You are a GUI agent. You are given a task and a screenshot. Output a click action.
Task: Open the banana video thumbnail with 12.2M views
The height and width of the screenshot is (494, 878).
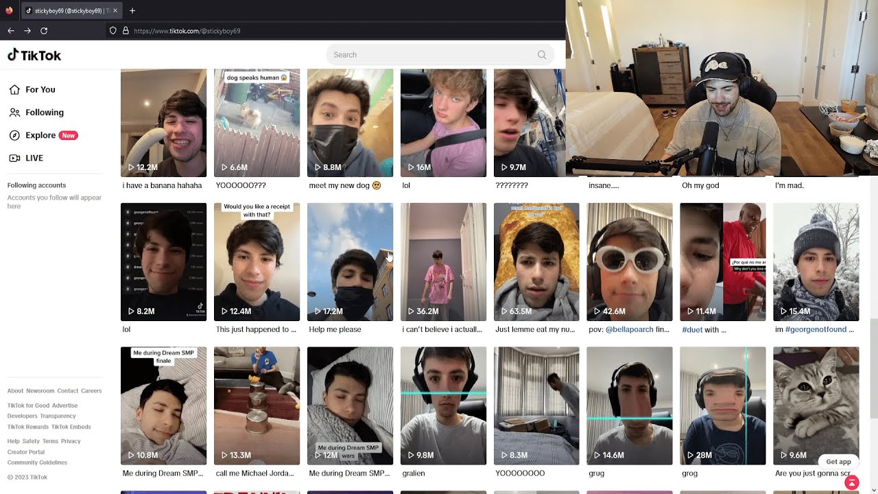click(163, 123)
